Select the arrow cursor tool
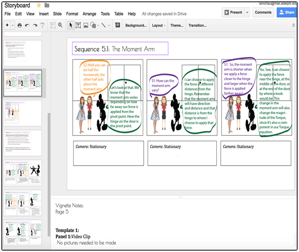This screenshot has height=252, width=299. point(71,25)
